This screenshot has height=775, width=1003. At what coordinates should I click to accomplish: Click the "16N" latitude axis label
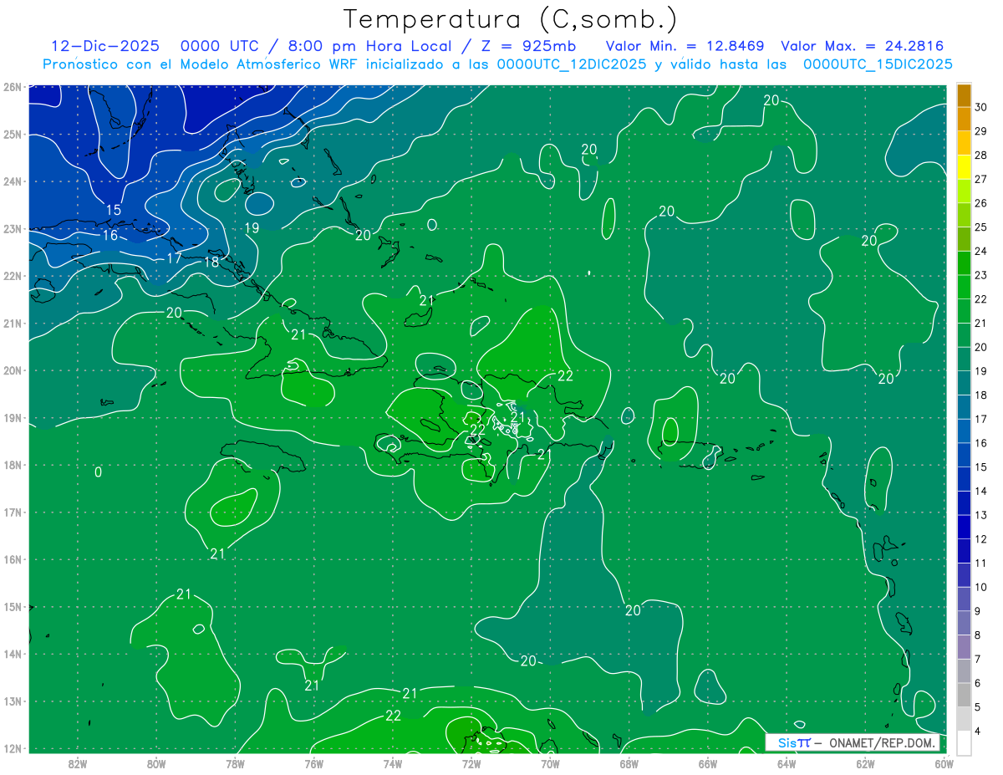point(12,559)
